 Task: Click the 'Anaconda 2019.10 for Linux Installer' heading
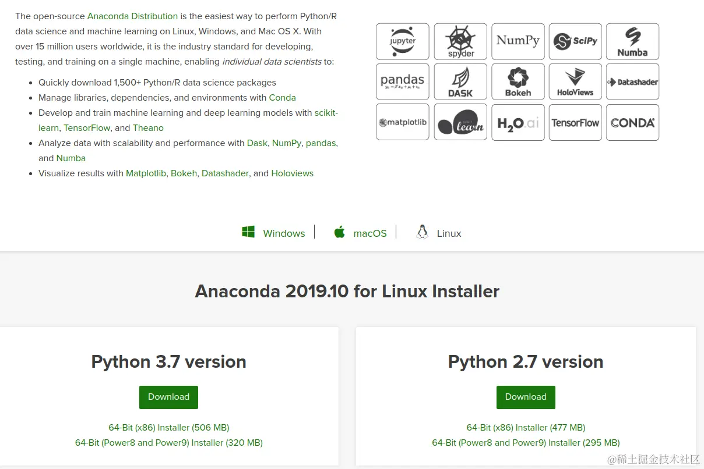tap(347, 291)
